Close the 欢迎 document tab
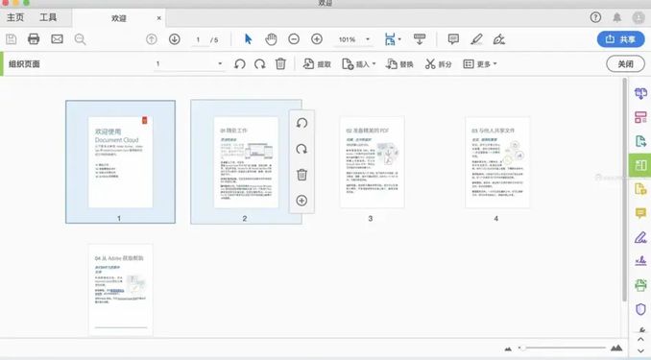The height and width of the screenshot is (360, 651). (x=159, y=18)
